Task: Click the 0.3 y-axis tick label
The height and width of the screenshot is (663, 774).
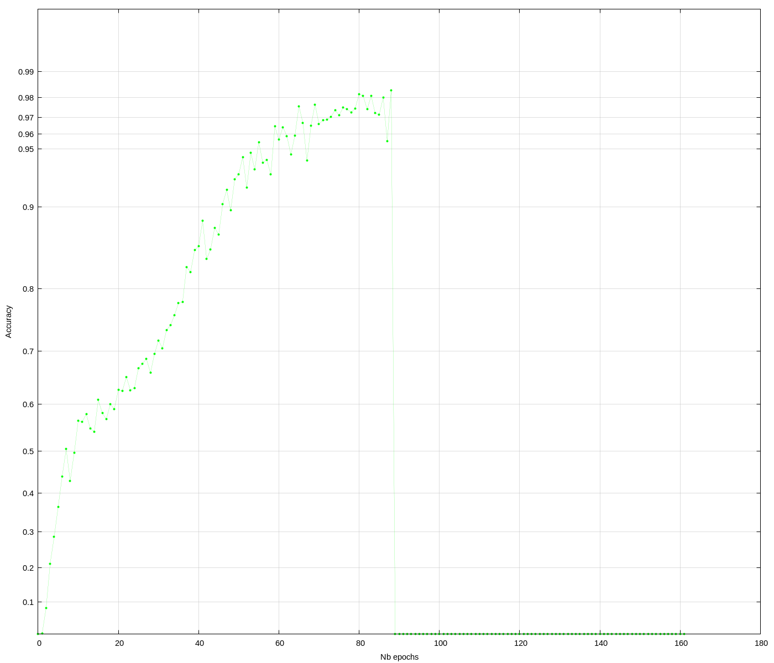Action: point(28,532)
